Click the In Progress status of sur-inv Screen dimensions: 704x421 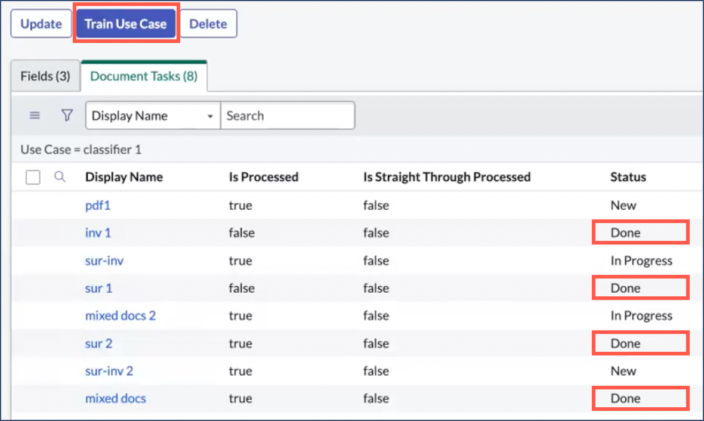coord(641,261)
